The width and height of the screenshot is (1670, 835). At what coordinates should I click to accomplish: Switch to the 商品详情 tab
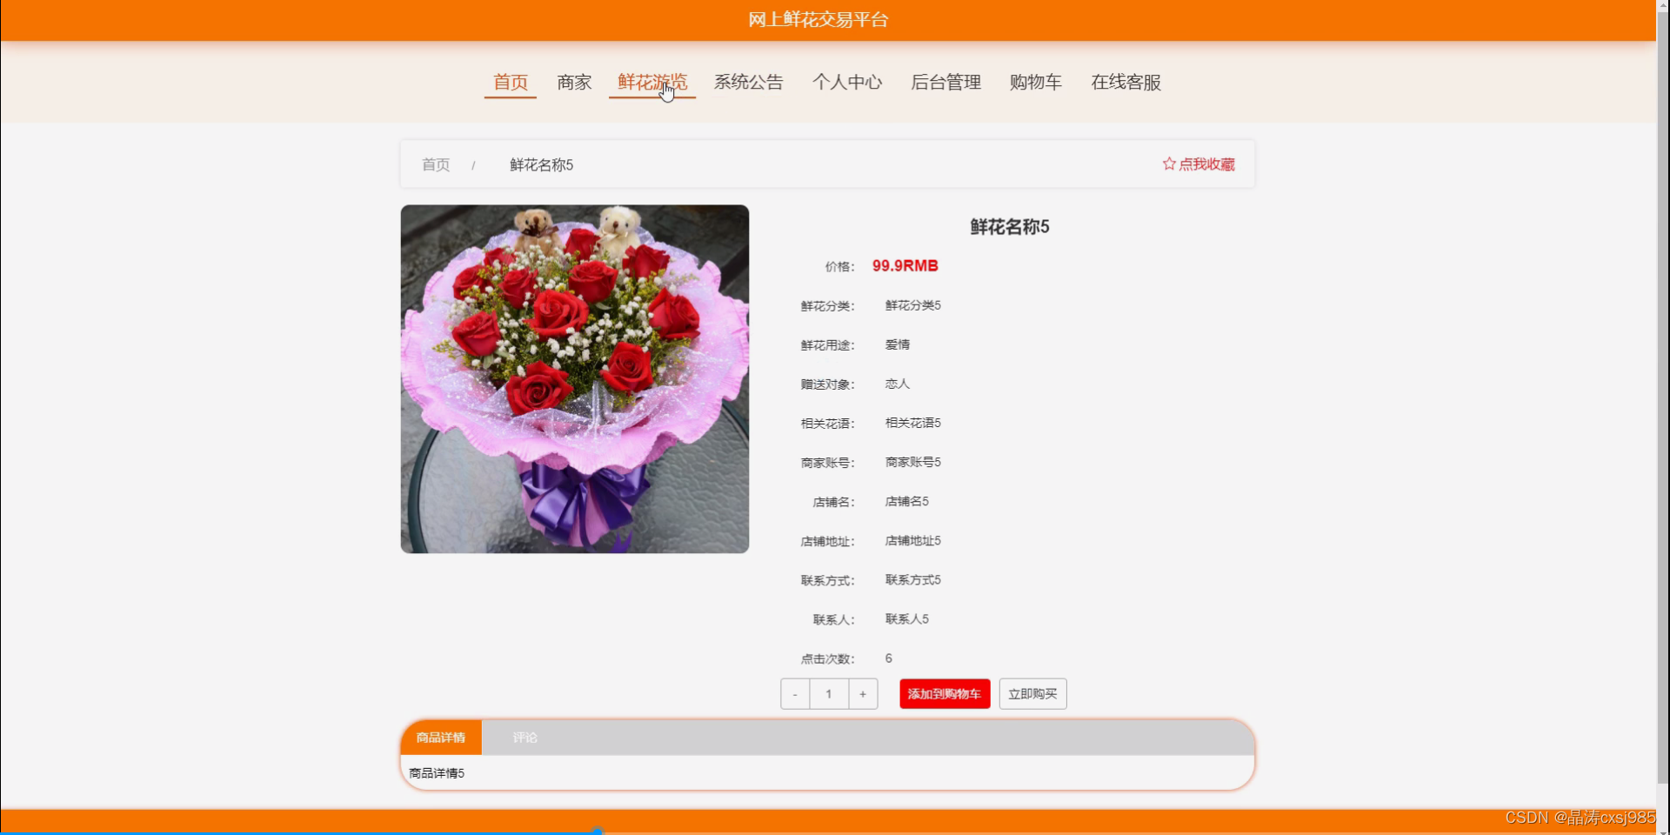point(441,738)
